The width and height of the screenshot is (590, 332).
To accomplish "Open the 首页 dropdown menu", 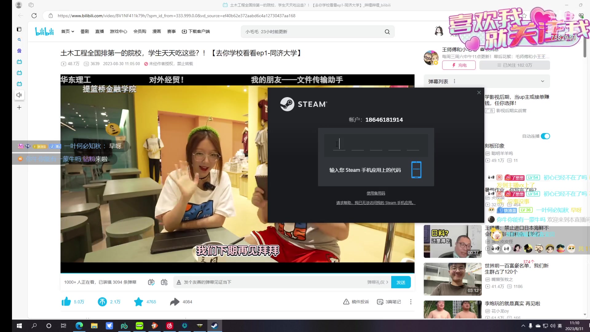I will (68, 31).
